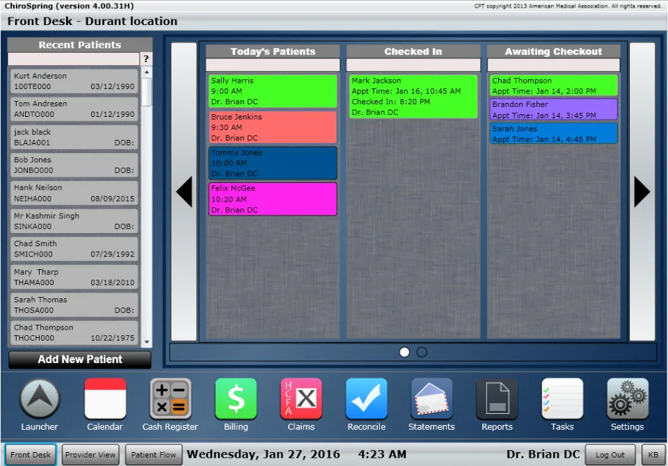This screenshot has width=668, height=466.
Task: Open the Cash Register calculator icon
Action: coord(170,399)
